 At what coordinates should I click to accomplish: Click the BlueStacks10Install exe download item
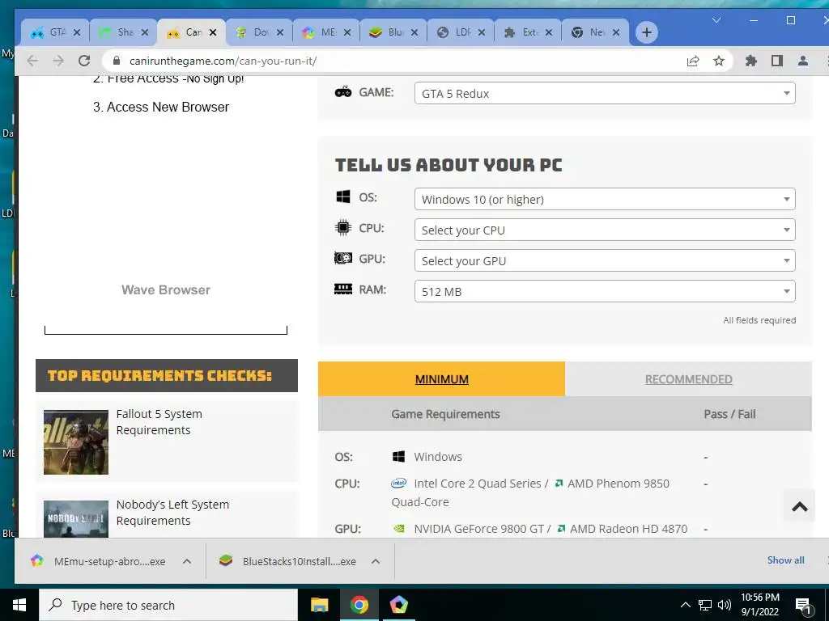point(287,561)
